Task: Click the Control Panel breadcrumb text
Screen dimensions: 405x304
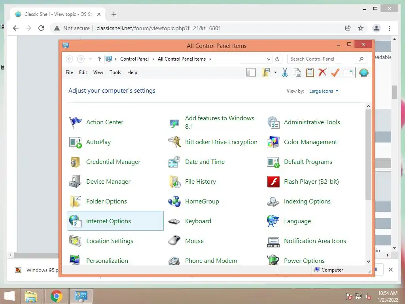Action: 134,59
